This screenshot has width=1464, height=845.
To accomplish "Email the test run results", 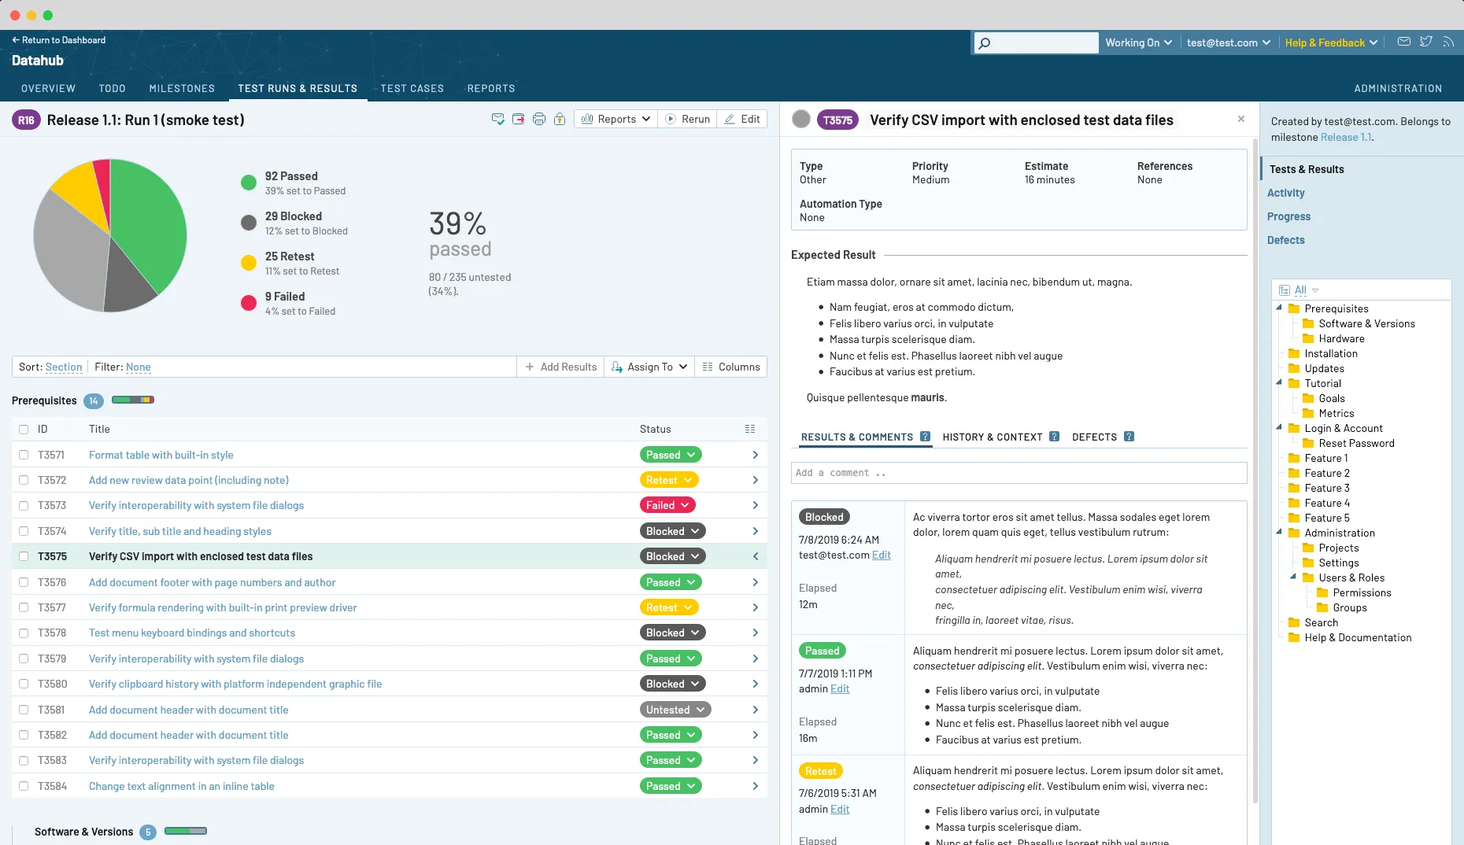I will [x=497, y=119].
